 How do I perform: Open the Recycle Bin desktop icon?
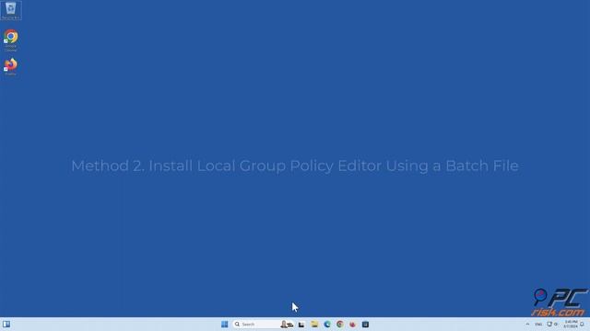click(11, 10)
